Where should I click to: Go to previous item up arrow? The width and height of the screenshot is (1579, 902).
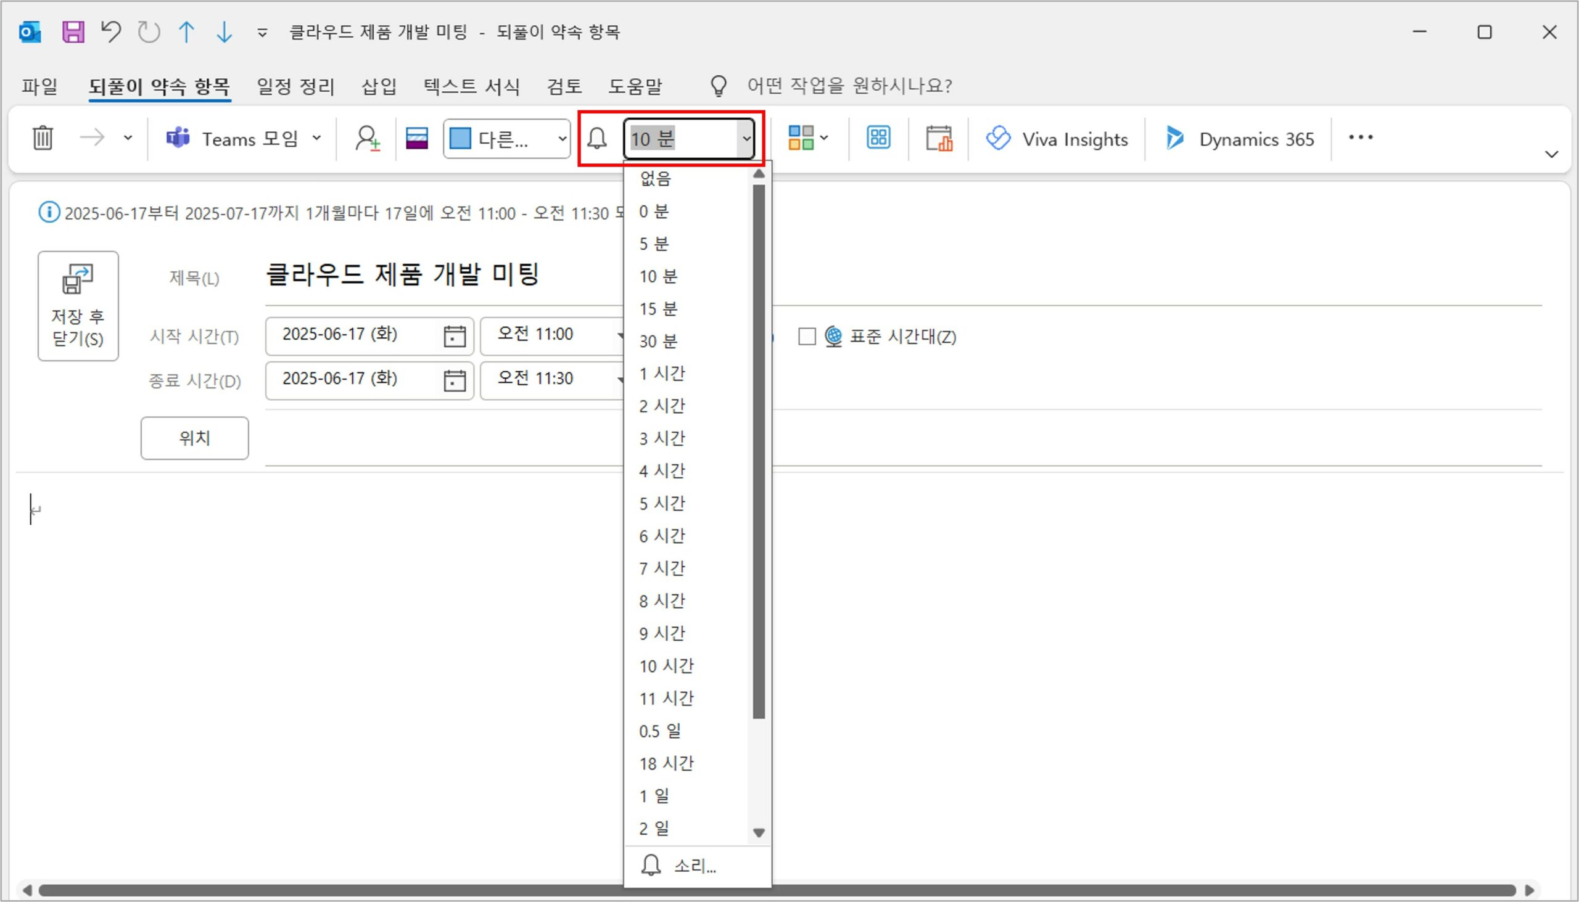pyautogui.click(x=186, y=31)
